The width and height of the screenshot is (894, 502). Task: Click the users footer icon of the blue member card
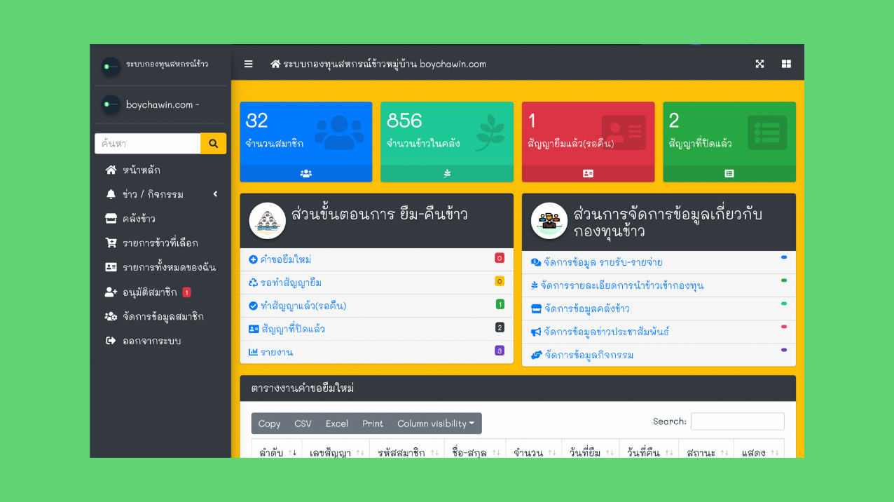coord(306,173)
